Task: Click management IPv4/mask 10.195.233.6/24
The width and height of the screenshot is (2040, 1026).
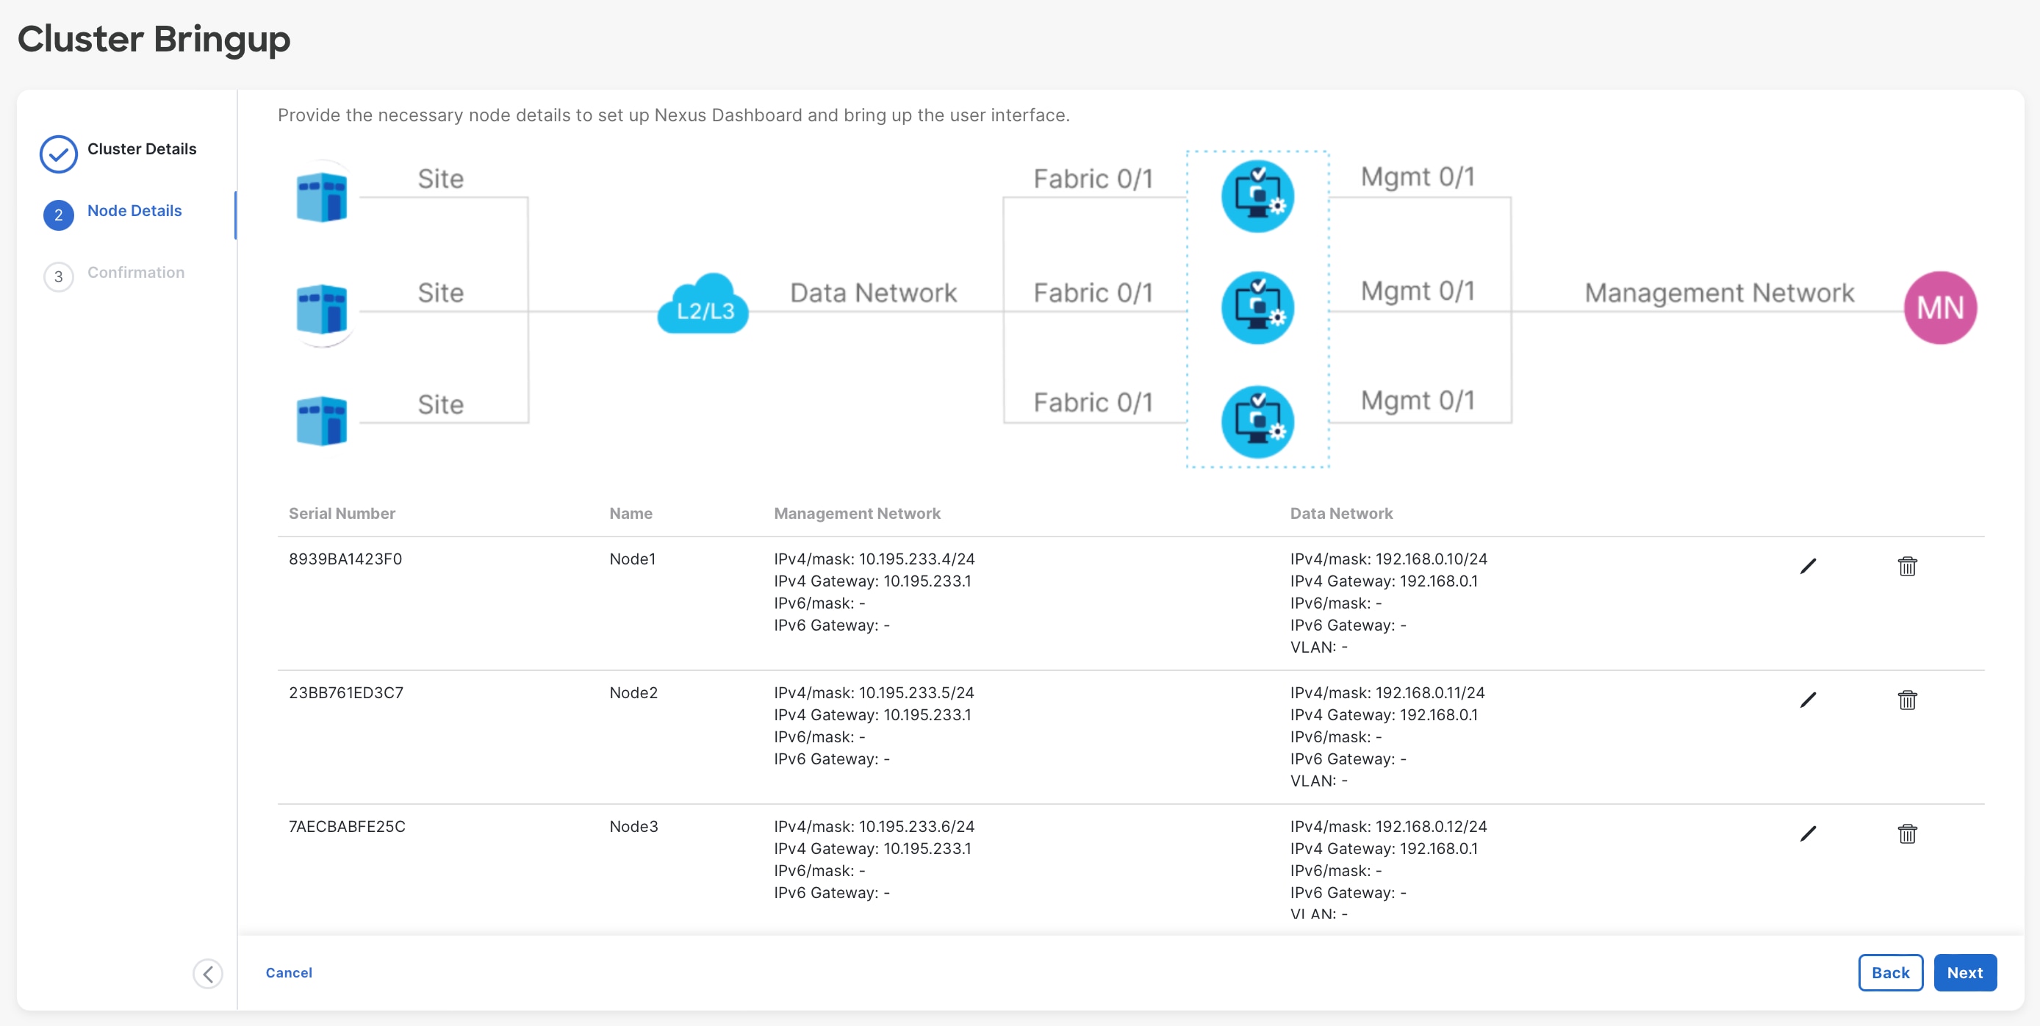Action: click(874, 827)
